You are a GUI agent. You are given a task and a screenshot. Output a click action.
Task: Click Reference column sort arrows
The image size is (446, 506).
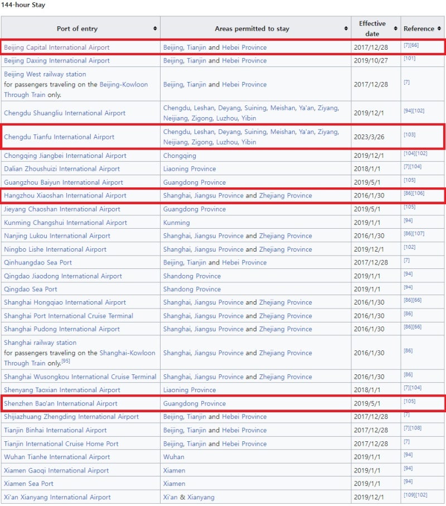(439, 28)
